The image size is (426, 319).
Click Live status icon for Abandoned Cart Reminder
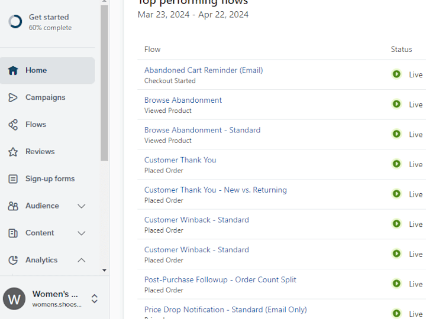coord(396,74)
